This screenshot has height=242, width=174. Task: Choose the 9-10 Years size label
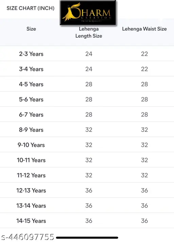click(x=31, y=145)
